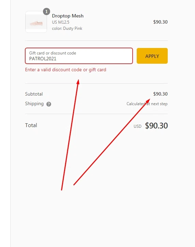This screenshot has width=195, height=247.
Task: Focus the gift card or discount code field
Action: (x=79, y=56)
